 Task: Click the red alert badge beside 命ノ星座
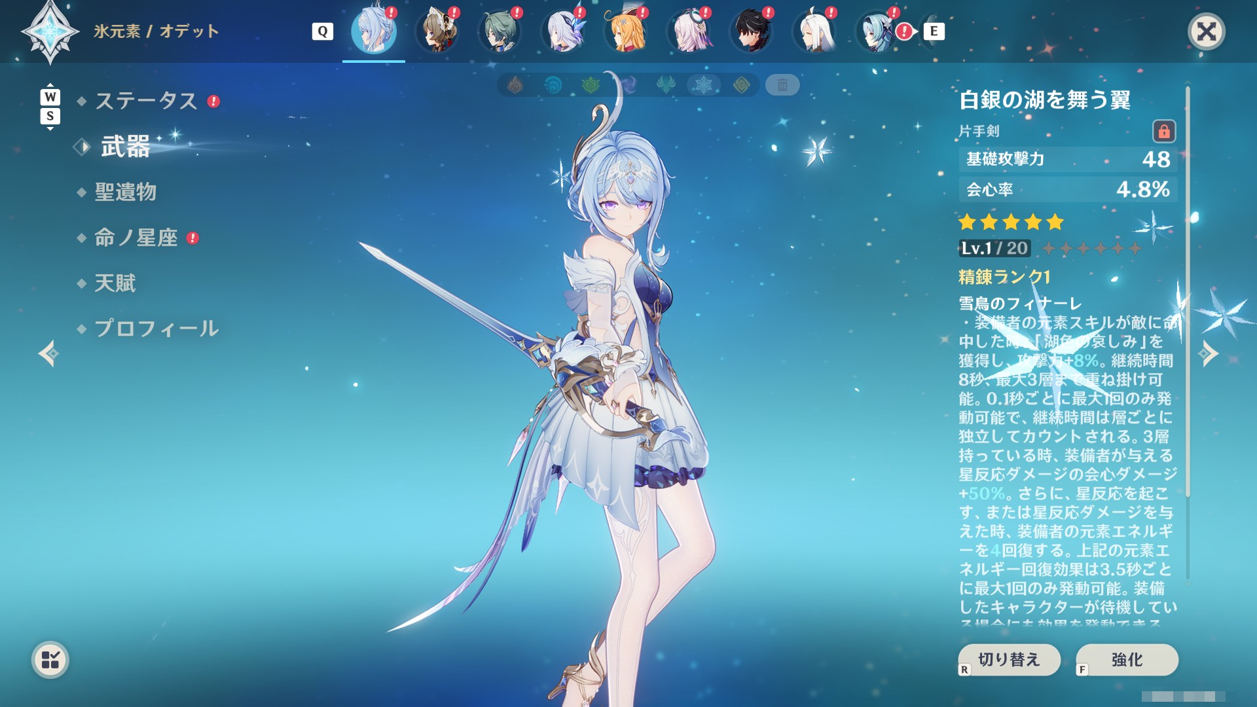click(x=192, y=238)
